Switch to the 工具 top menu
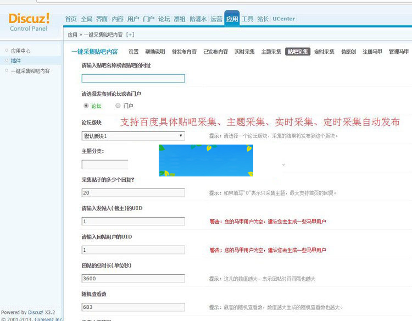Image resolution: width=412 pixels, height=321 pixels. point(247,19)
